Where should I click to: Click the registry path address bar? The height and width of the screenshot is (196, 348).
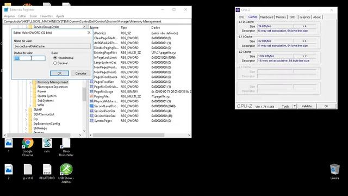click(x=97, y=22)
